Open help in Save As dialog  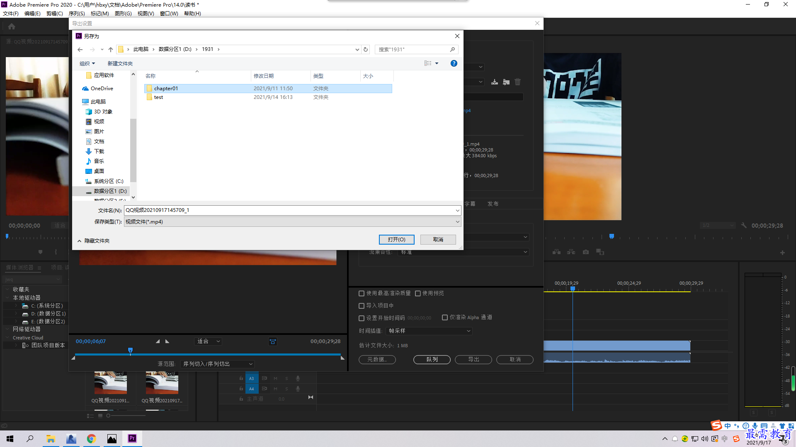tap(454, 63)
